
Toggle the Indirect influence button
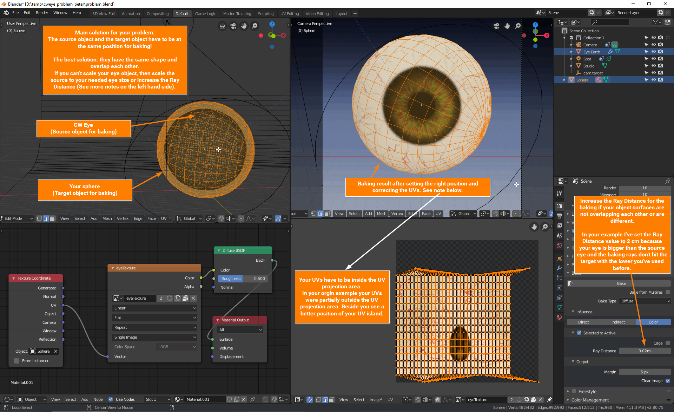[618, 322]
